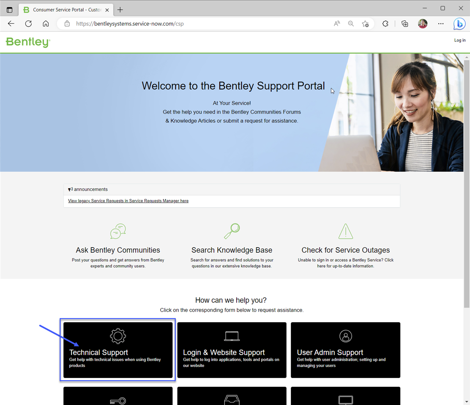This screenshot has width=470, height=405.
Task: Close the Consumer Service Portal tab
Action: pos(107,10)
